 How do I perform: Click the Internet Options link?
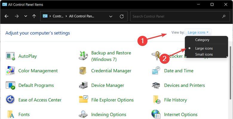[181, 115]
